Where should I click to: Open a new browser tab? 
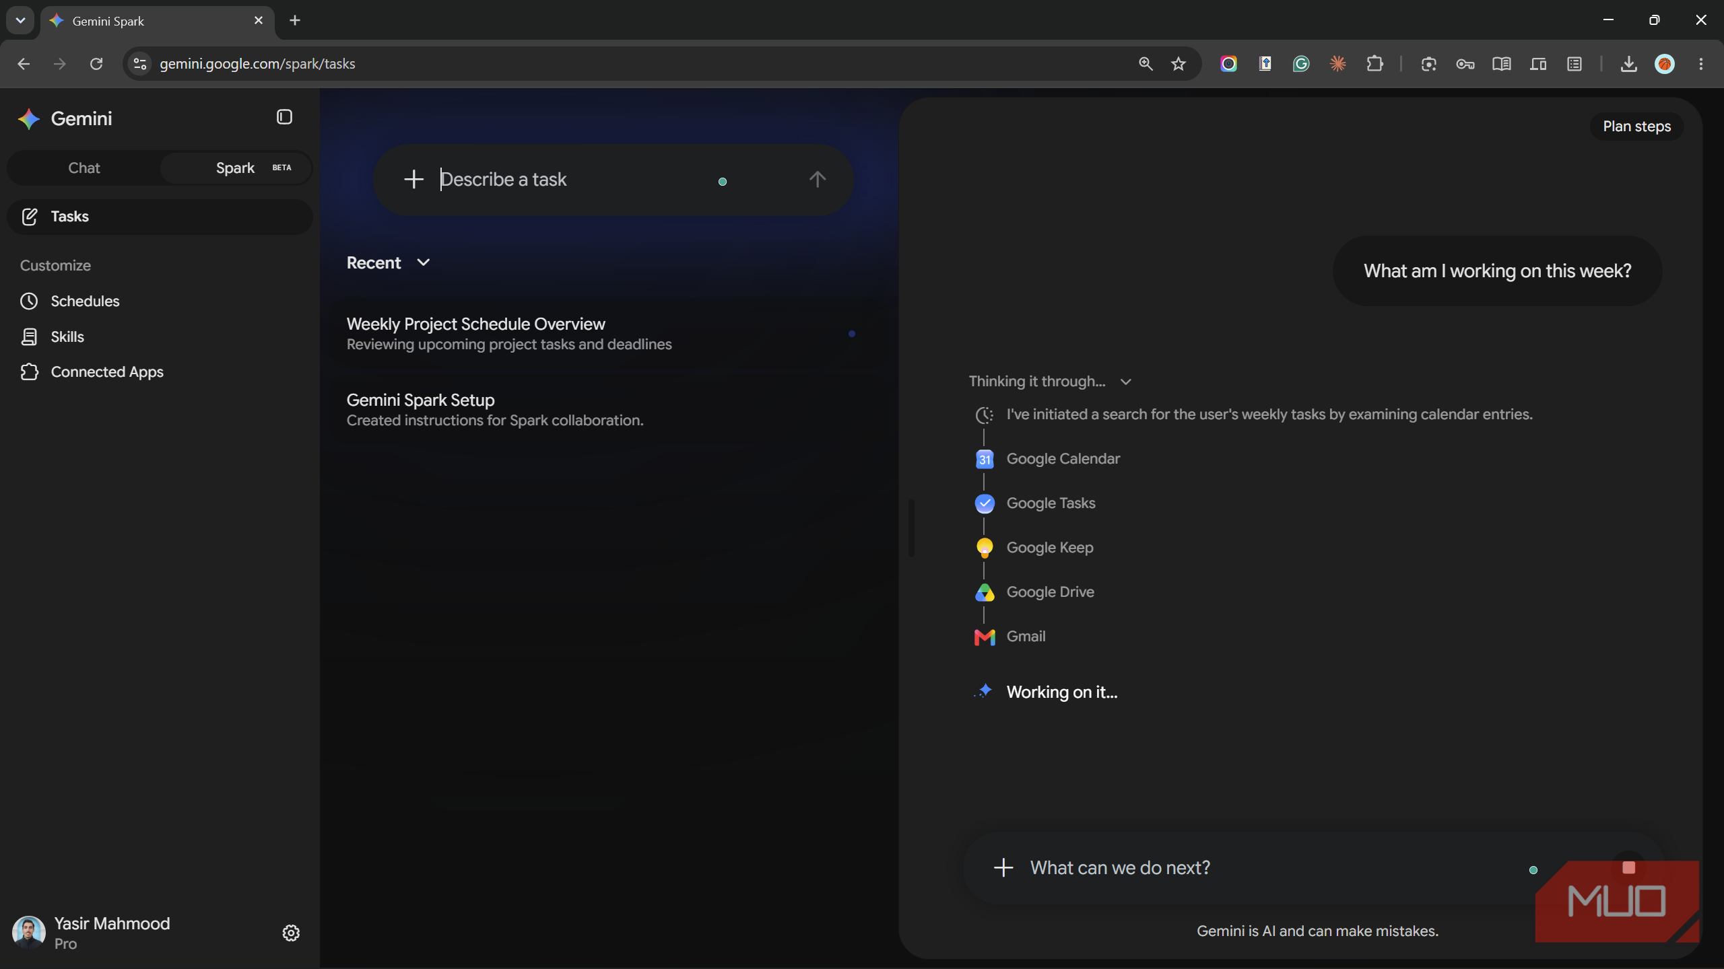tap(295, 20)
